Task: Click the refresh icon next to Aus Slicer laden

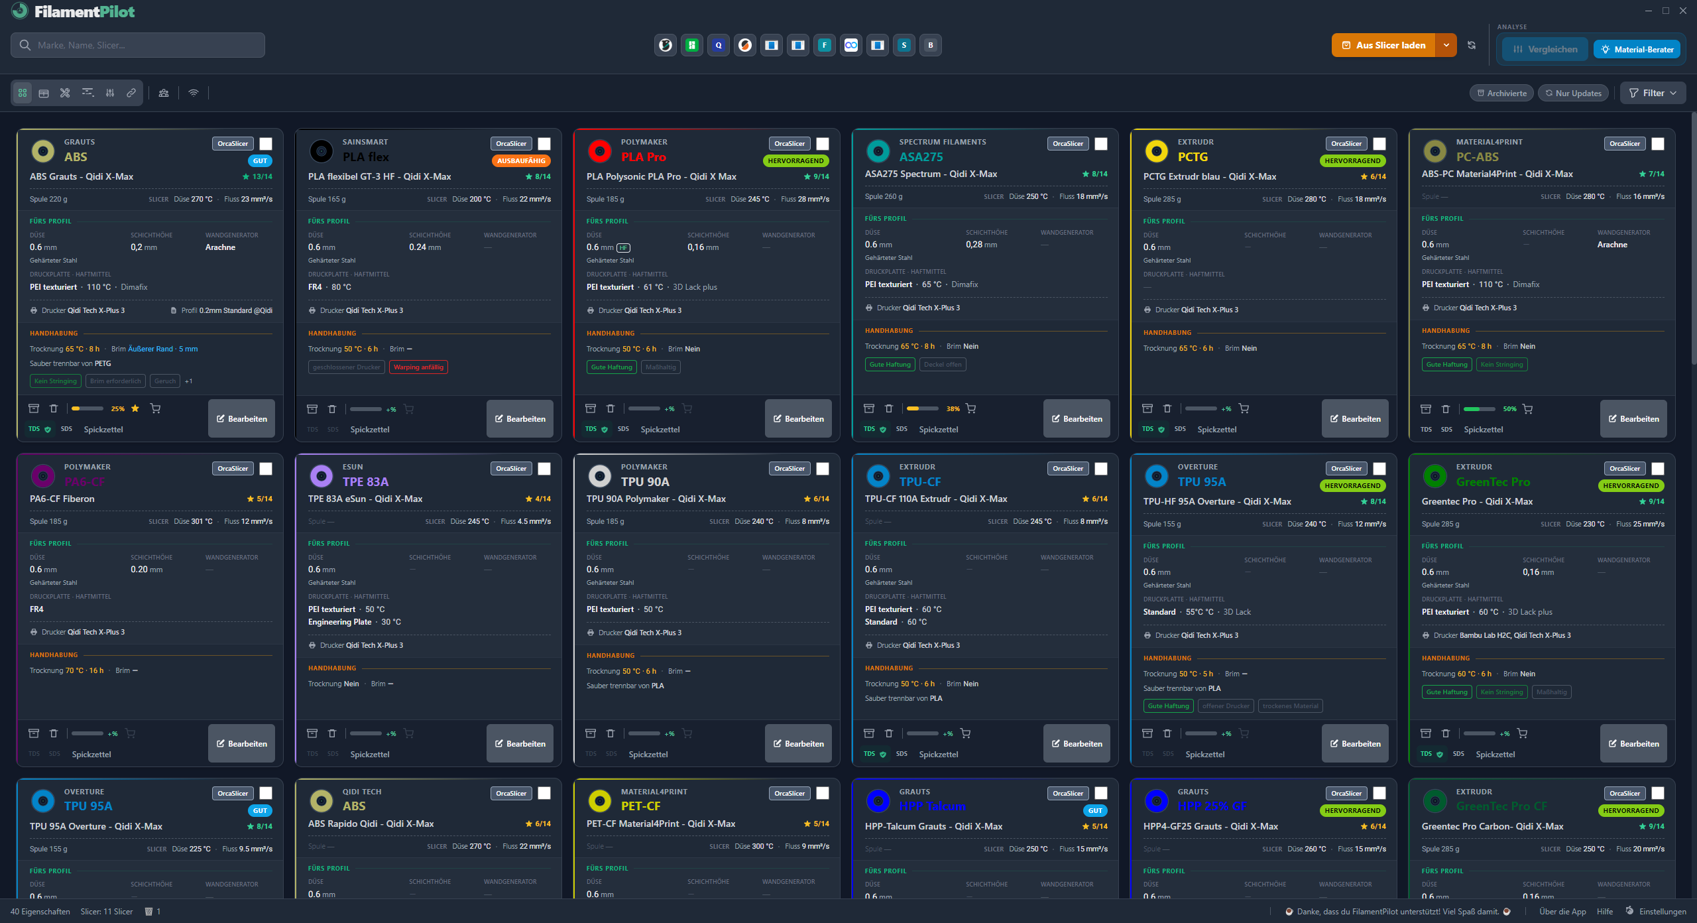Action: (1472, 45)
